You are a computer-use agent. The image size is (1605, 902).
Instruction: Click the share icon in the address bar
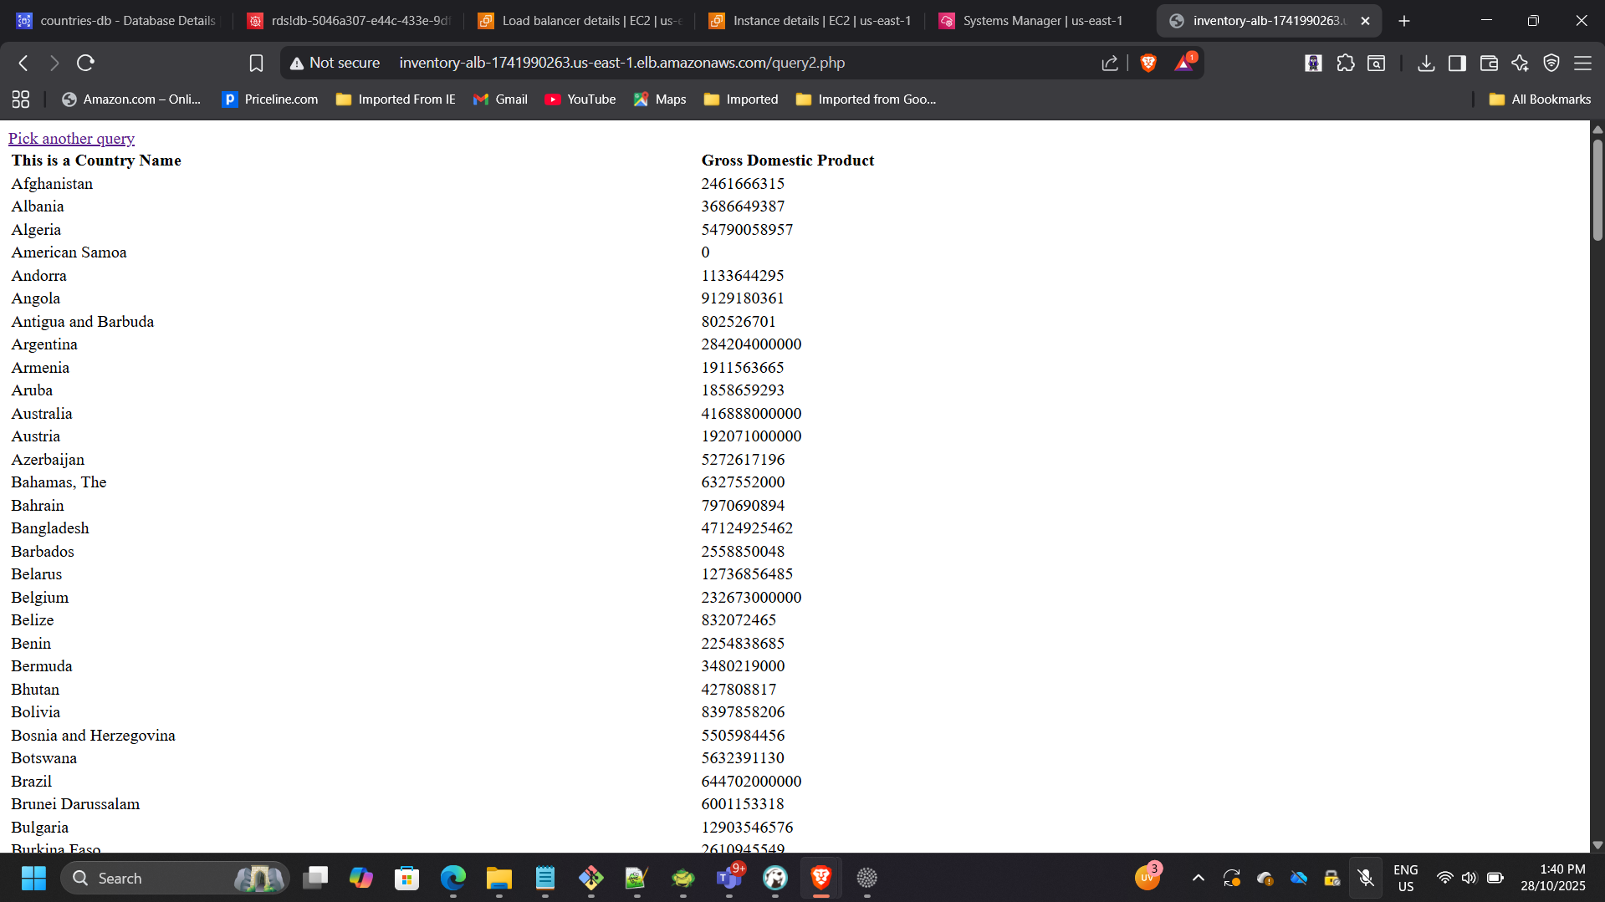[1110, 63]
